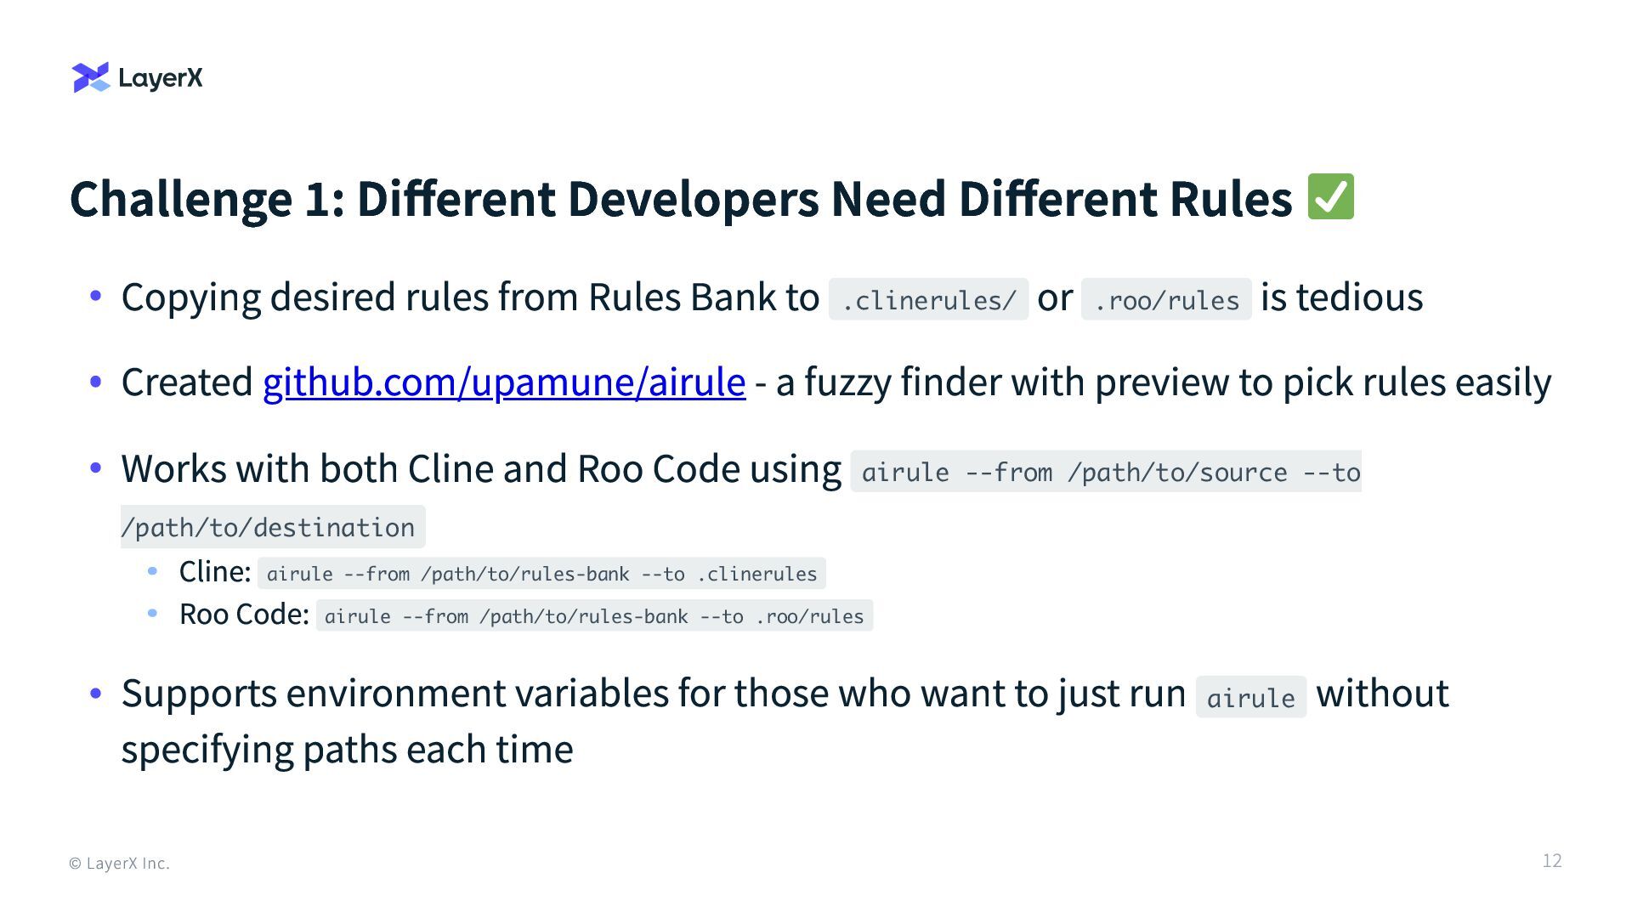Click the first bullet point marker

tap(96, 297)
